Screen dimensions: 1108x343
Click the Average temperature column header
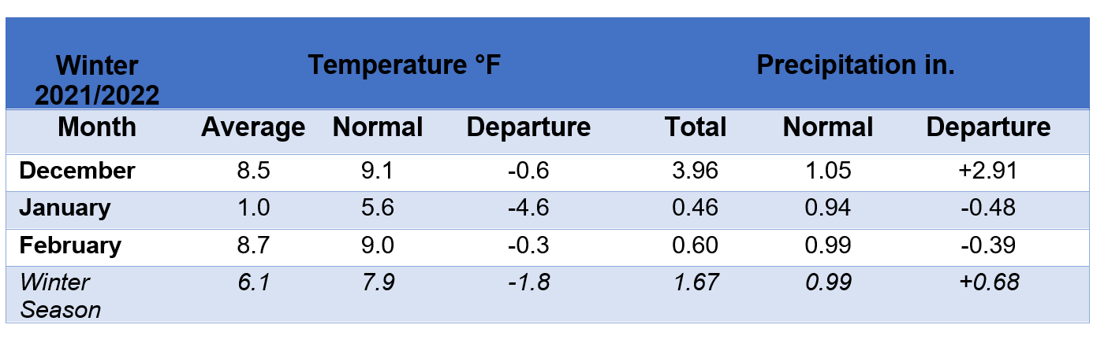[x=253, y=127]
